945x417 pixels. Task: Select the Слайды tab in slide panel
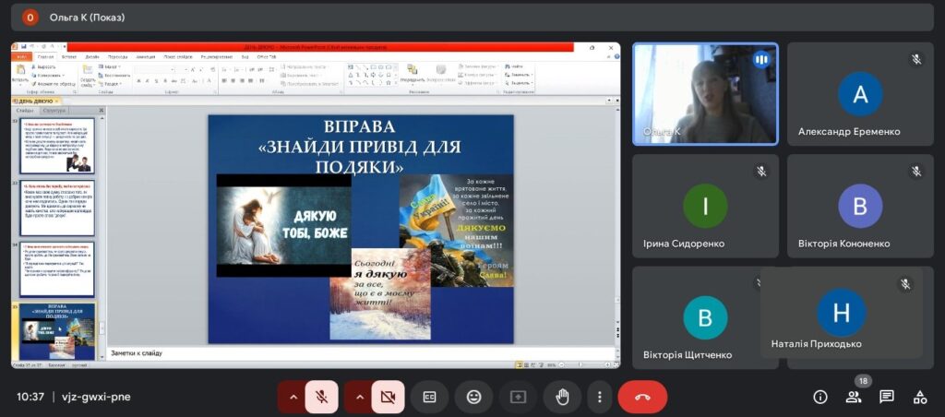(x=25, y=111)
